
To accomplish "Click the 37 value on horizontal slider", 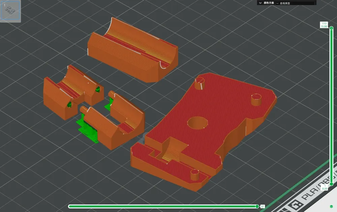I will [x=263, y=206].
